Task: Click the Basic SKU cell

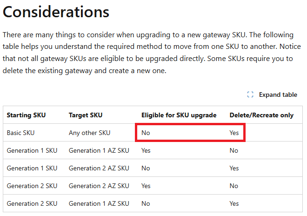Action: 20,133
